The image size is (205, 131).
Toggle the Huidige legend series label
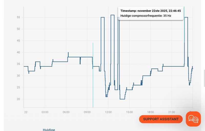click(49, 129)
